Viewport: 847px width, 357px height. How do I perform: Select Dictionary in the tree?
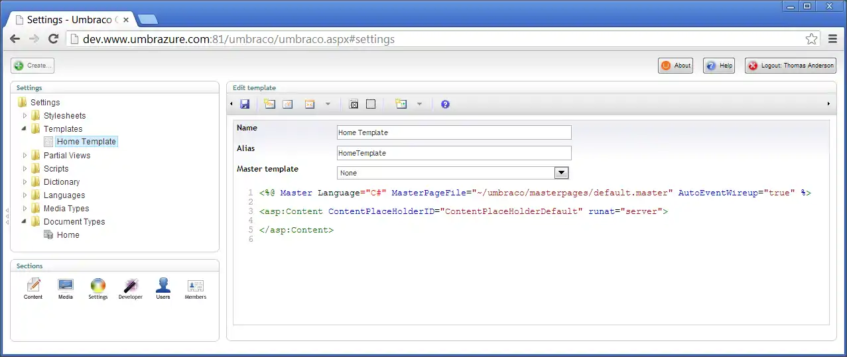tap(62, 182)
